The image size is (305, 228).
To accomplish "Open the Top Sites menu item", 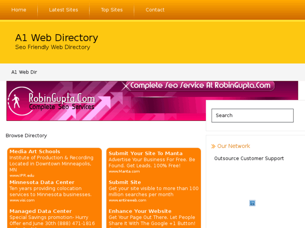I will click(112, 10).
